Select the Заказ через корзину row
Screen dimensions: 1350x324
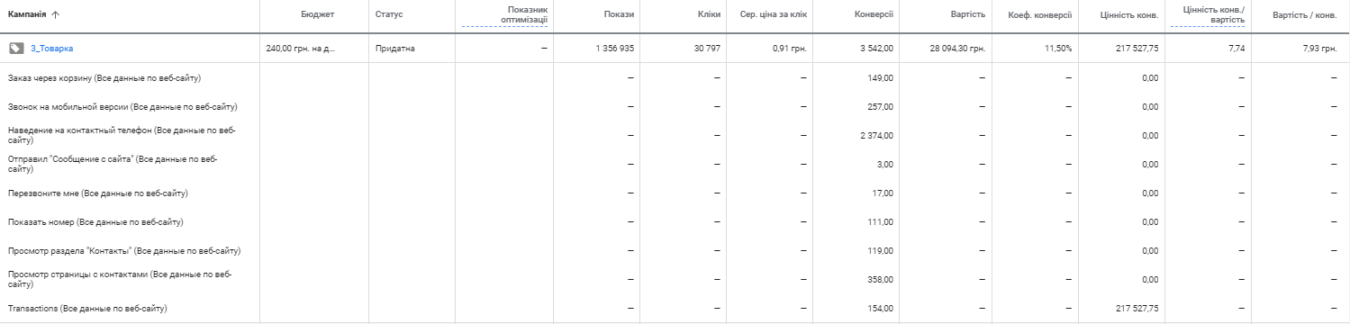click(675, 78)
